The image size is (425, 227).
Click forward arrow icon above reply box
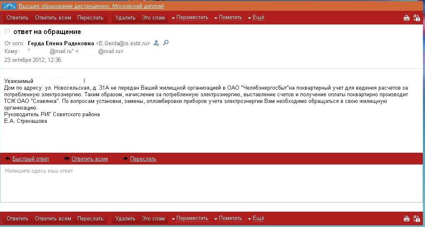tap(125, 159)
